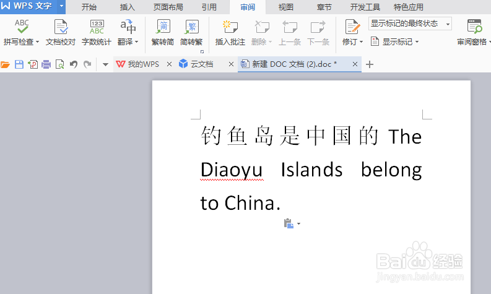The image size is (491, 294).
Task: Switch to the 章节 ribbon tab
Action: (324, 7)
